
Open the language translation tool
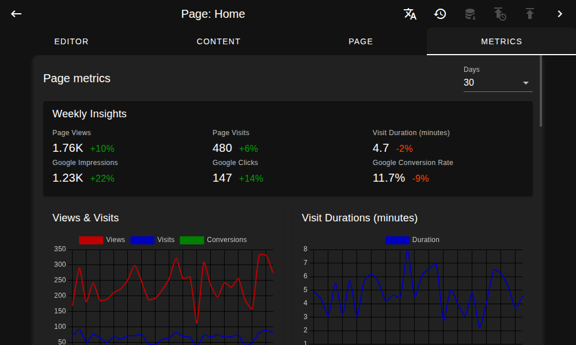[410, 14]
